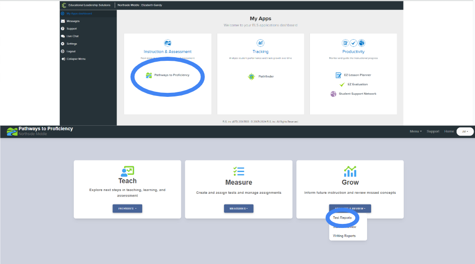Select Test Reports from dropdown menu
Screen dimensions: 475x264
pyautogui.click(x=342, y=218)
